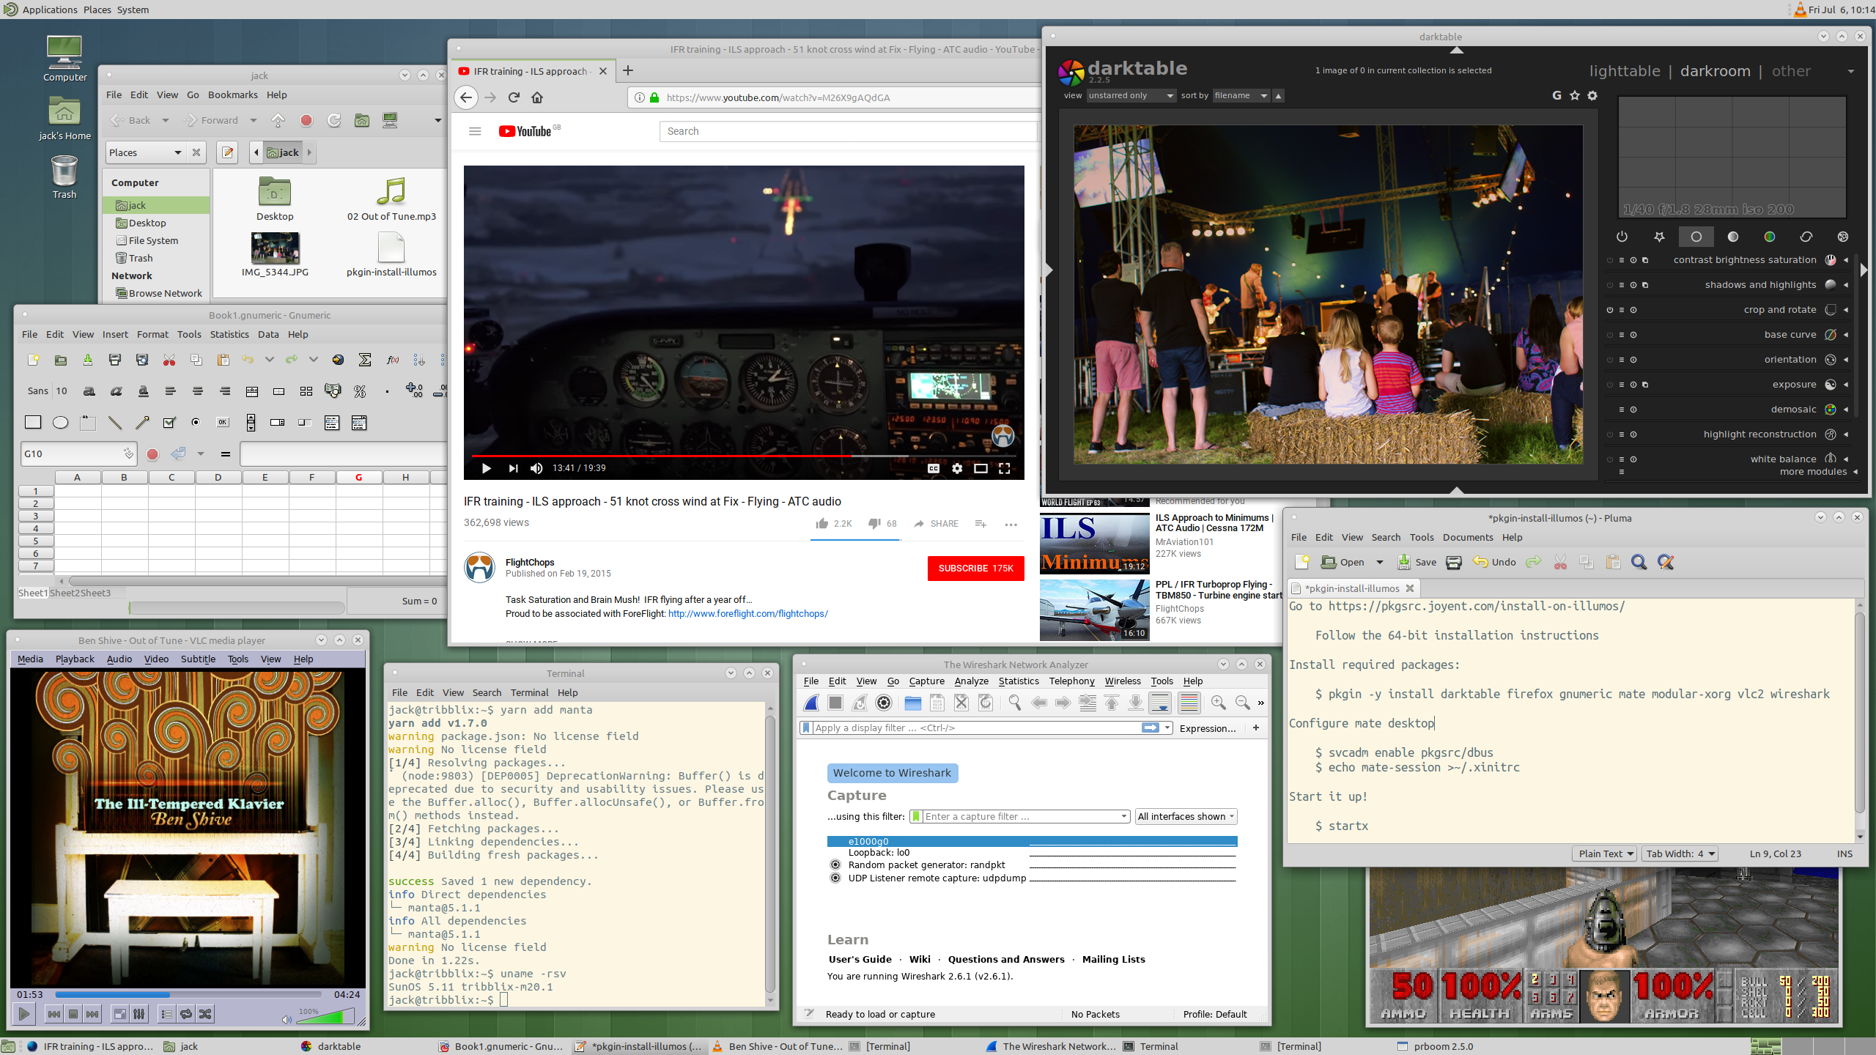The width and height of the screenshot is (1876, 1055).
Task: Toggle the exposure module power switch
Action: (1610, 385)
